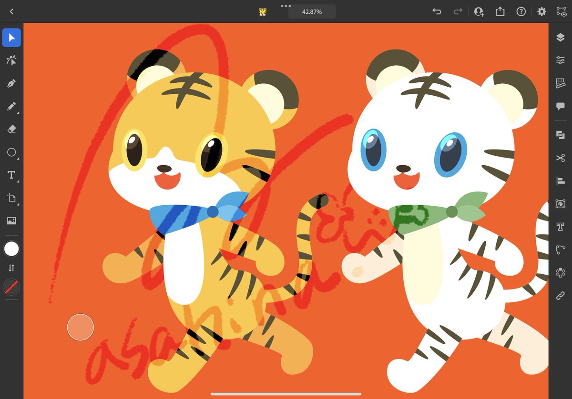Viewport: 572px width, 399px height.
Task: Select the Artboard crop tool
Action: (x=11, y=198)
